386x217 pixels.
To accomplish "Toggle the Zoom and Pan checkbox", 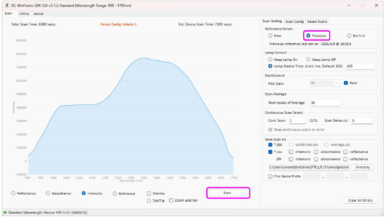I will click(x=171, y=200).
